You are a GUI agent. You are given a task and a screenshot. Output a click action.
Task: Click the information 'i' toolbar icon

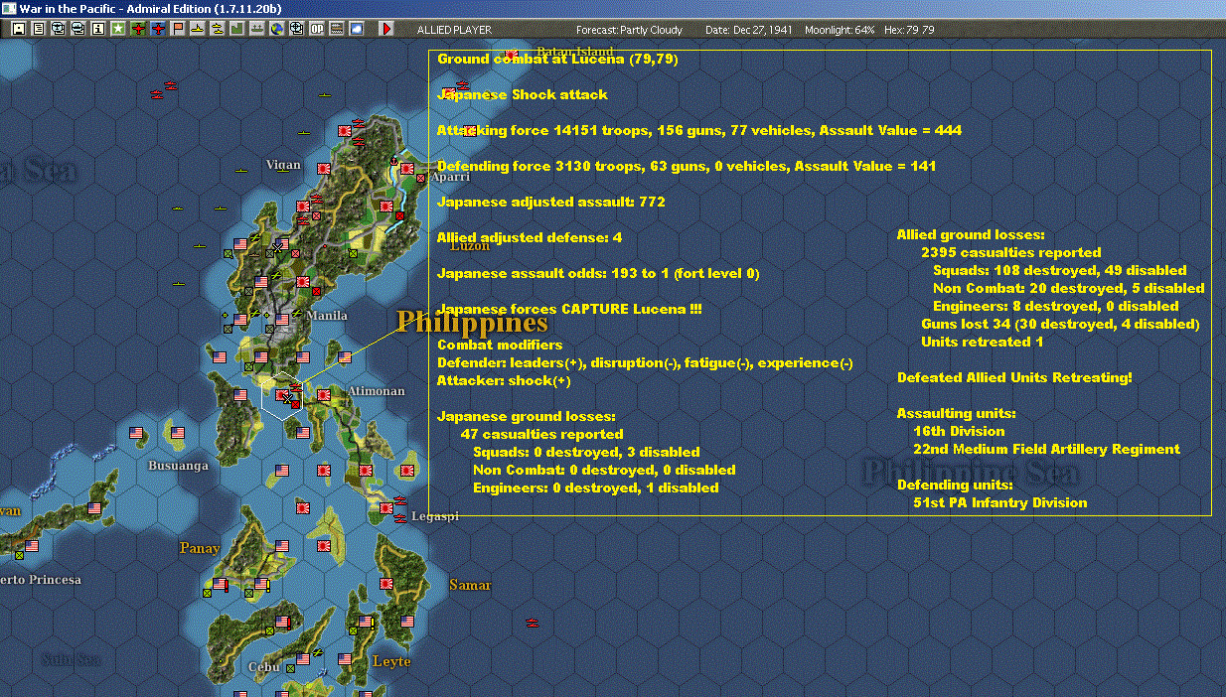coord(98,29)
